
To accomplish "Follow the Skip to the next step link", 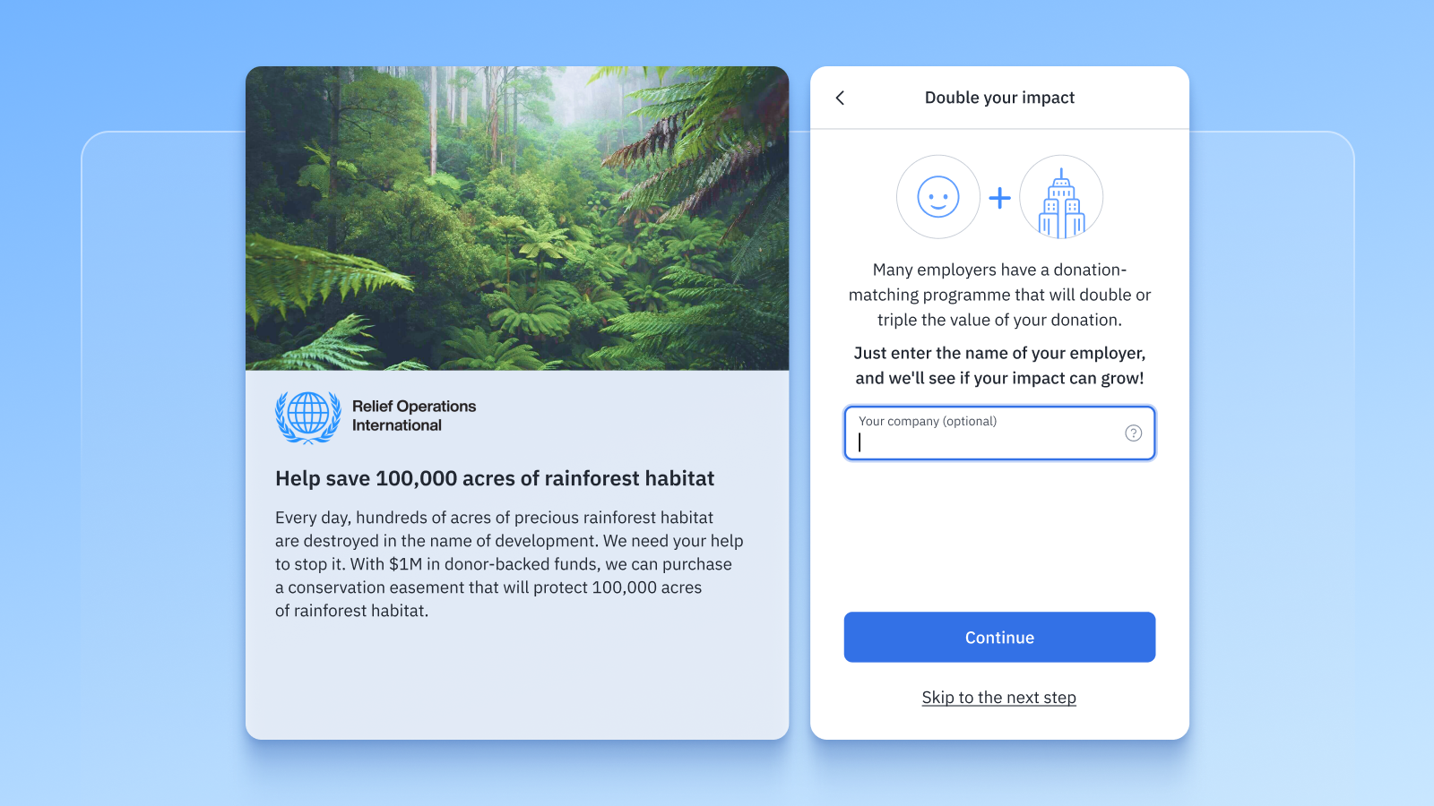I will tap(999, 698).
